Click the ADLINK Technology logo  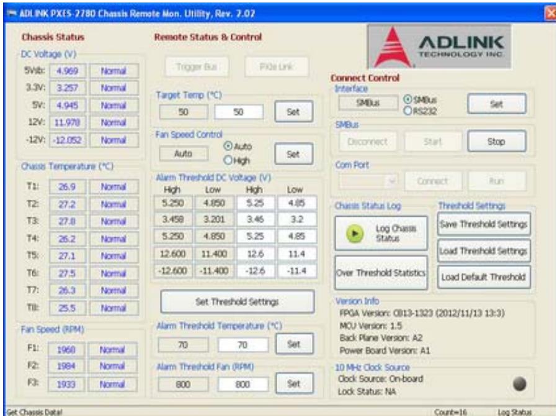click(439, 46)
